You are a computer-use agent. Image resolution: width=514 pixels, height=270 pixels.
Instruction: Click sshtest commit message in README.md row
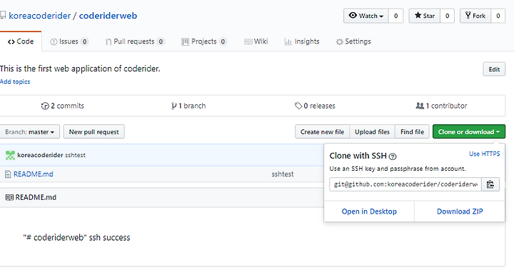coord(283,174)
